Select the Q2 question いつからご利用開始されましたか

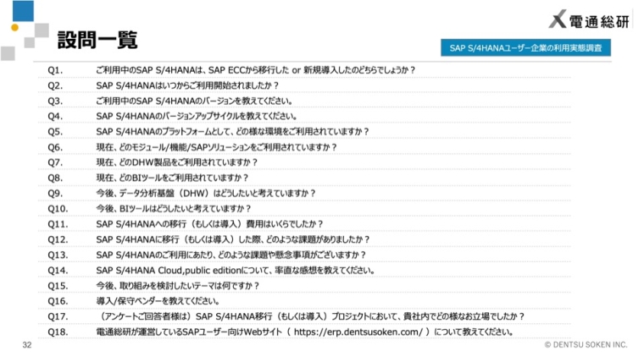click(187, 85)
